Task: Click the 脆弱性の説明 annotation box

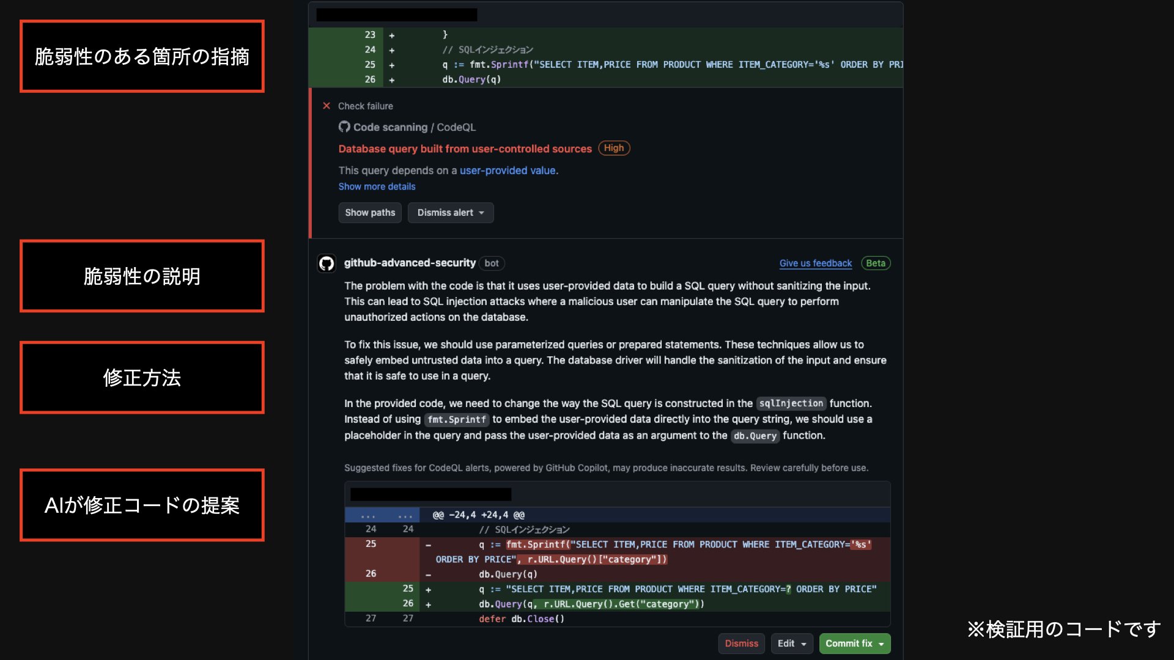Action: coord(142,276)
